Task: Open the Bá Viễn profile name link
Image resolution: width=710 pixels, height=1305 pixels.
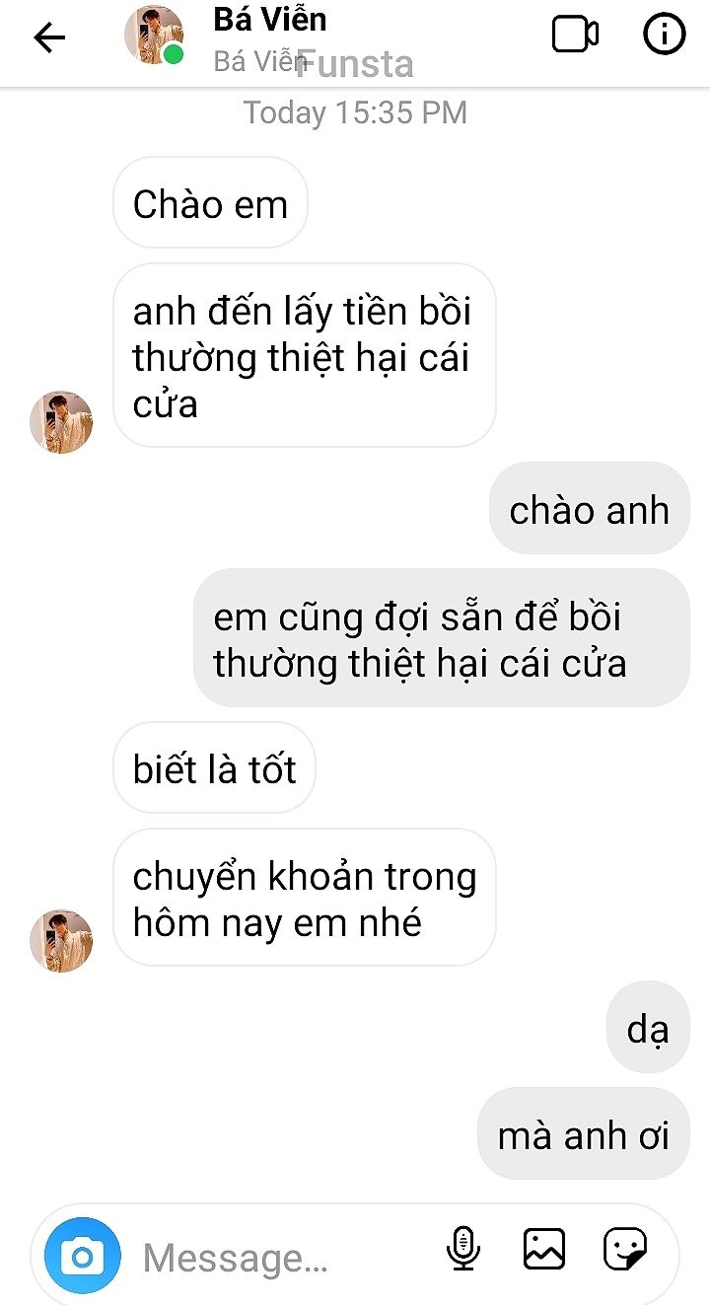Action: 270,19
